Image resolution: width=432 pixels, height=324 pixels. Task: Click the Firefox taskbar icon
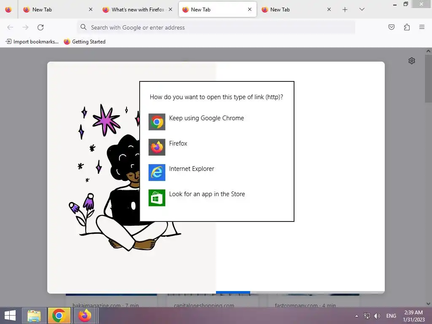[85, 316]
